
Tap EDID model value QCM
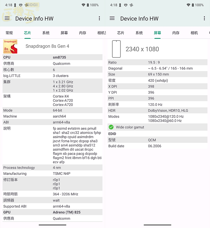coord(152,140)
